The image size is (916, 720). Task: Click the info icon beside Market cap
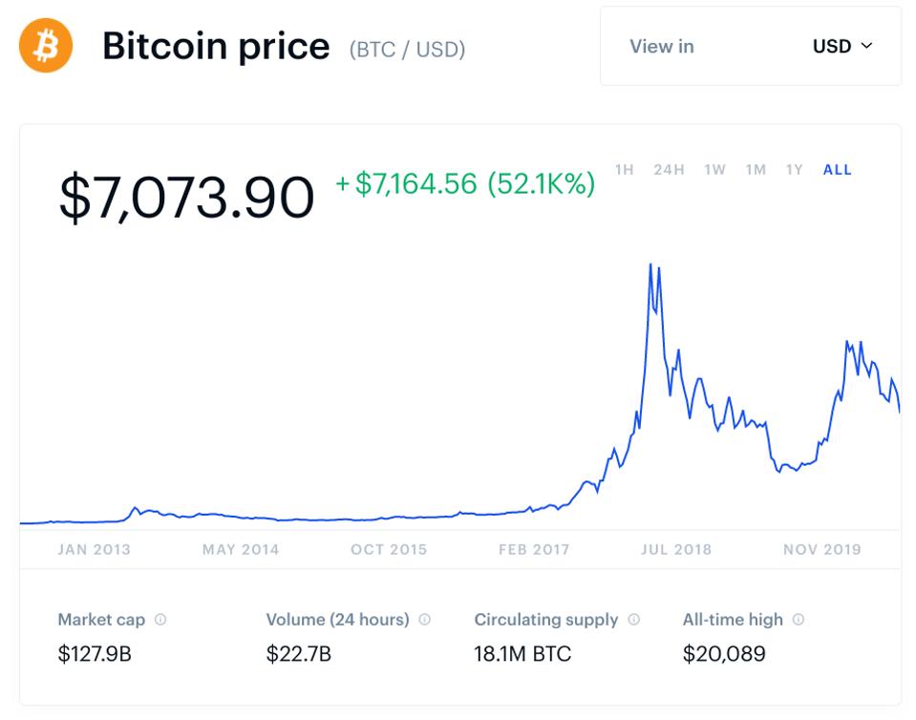tap(160, 620)
